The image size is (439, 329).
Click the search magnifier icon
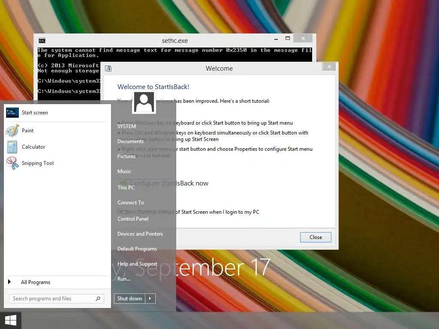coord(98,299)
